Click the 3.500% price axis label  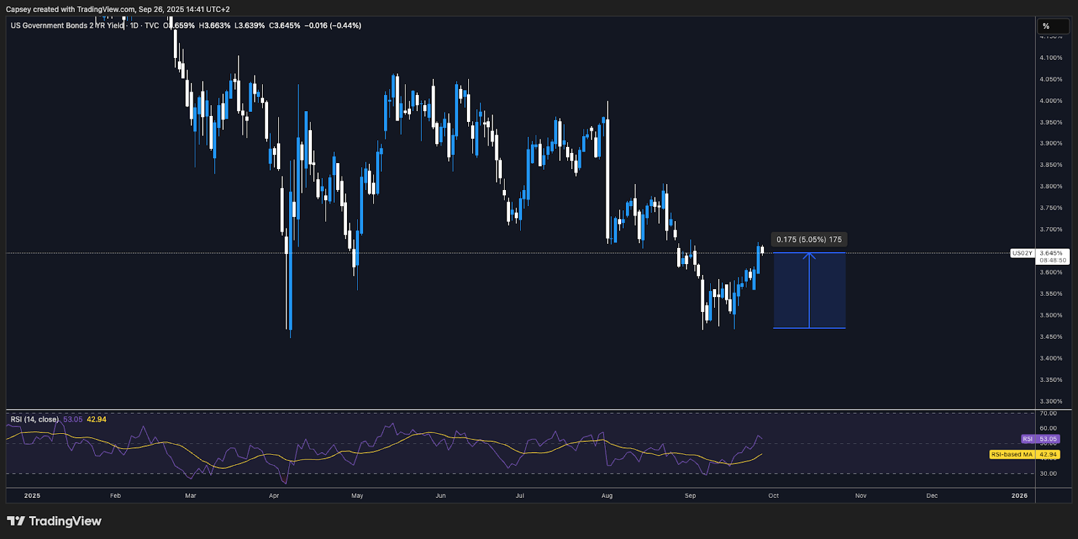click(x=1051, y=315)
